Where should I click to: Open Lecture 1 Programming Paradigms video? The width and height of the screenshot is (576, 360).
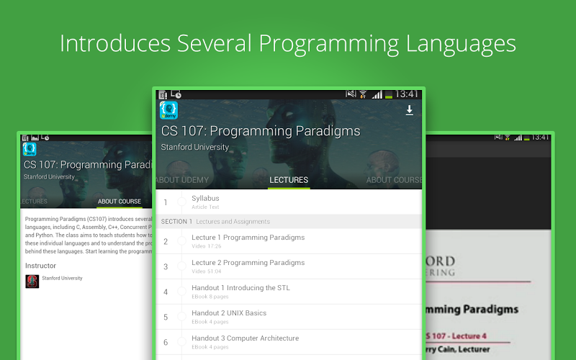[x=289, y=241]
